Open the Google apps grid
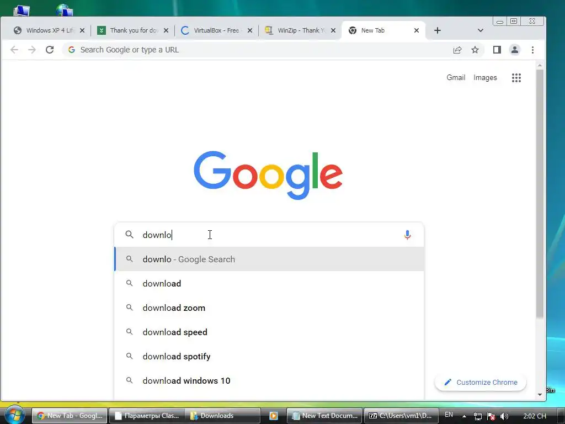 tap(516, 77)
